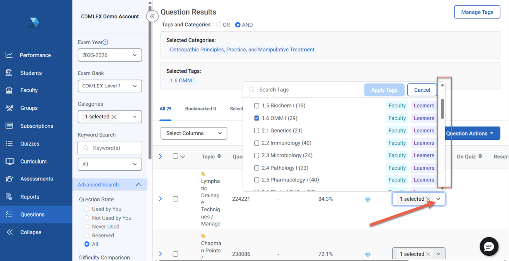Click the Exam Year help icon
The width and height of the screenshot is (509, 261).
coord(105,42)
